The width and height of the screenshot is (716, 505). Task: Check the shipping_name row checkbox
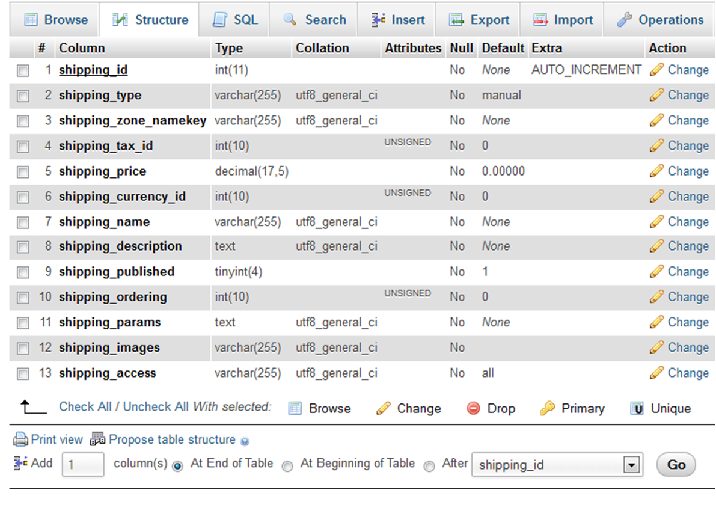[23, 223]
